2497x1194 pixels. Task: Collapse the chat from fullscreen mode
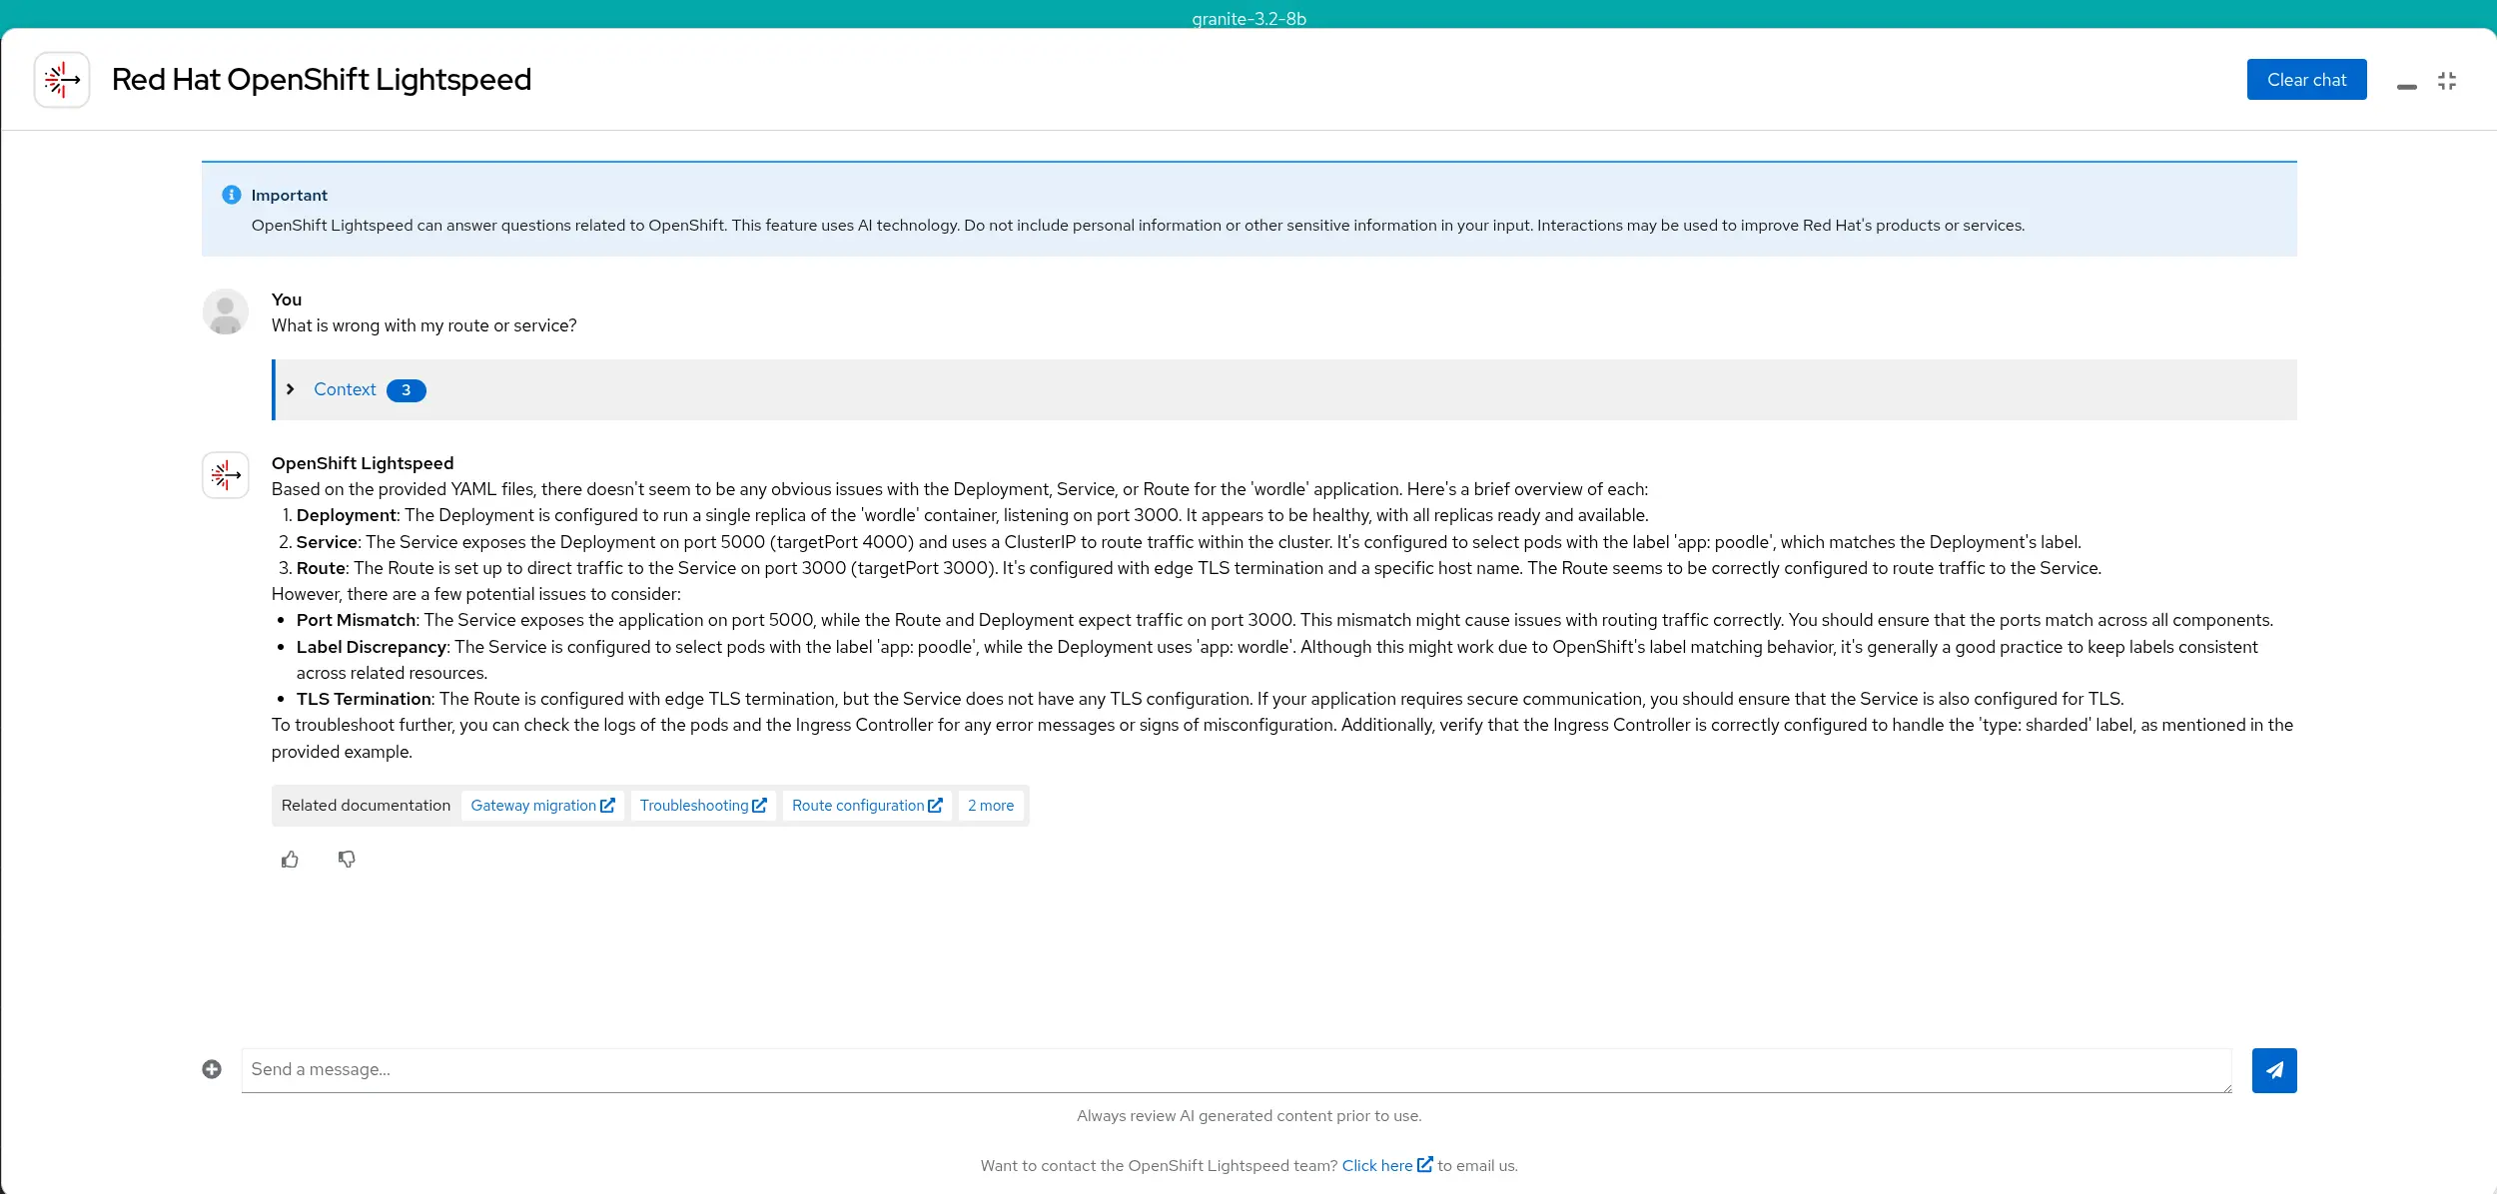tap(2447, 81)
